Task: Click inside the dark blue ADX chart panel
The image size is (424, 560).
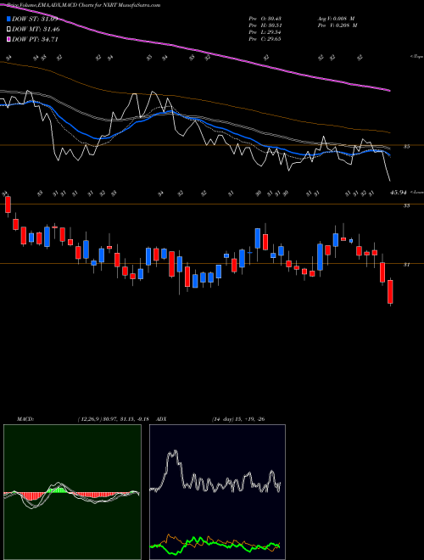Action: click(x=217, y=492)
